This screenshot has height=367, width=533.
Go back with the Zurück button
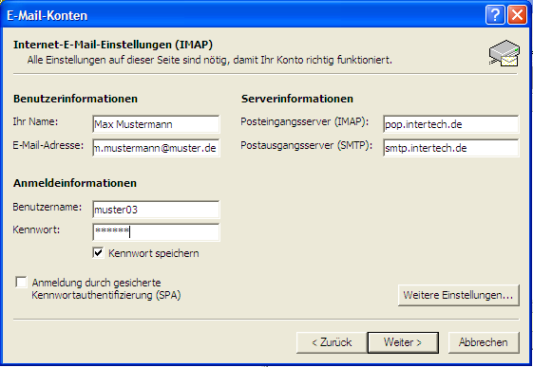(332, 342)
